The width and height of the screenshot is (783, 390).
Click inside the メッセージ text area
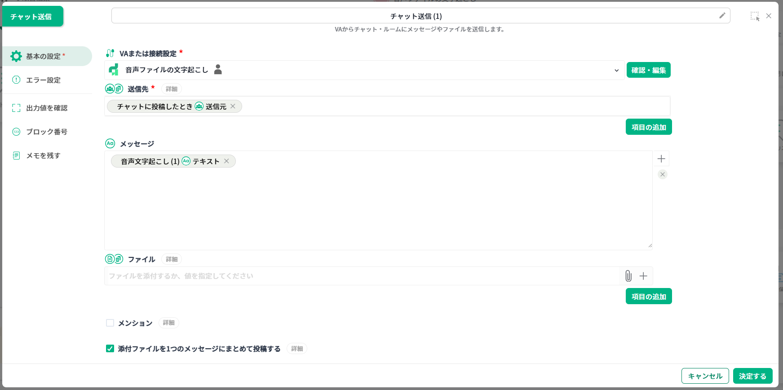pos(377,207)
